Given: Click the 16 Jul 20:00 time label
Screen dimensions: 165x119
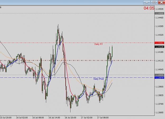Looking at the screenshot, I should [x=70, y=117].
